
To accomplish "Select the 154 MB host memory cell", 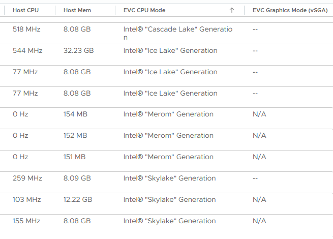I will 75,114.
